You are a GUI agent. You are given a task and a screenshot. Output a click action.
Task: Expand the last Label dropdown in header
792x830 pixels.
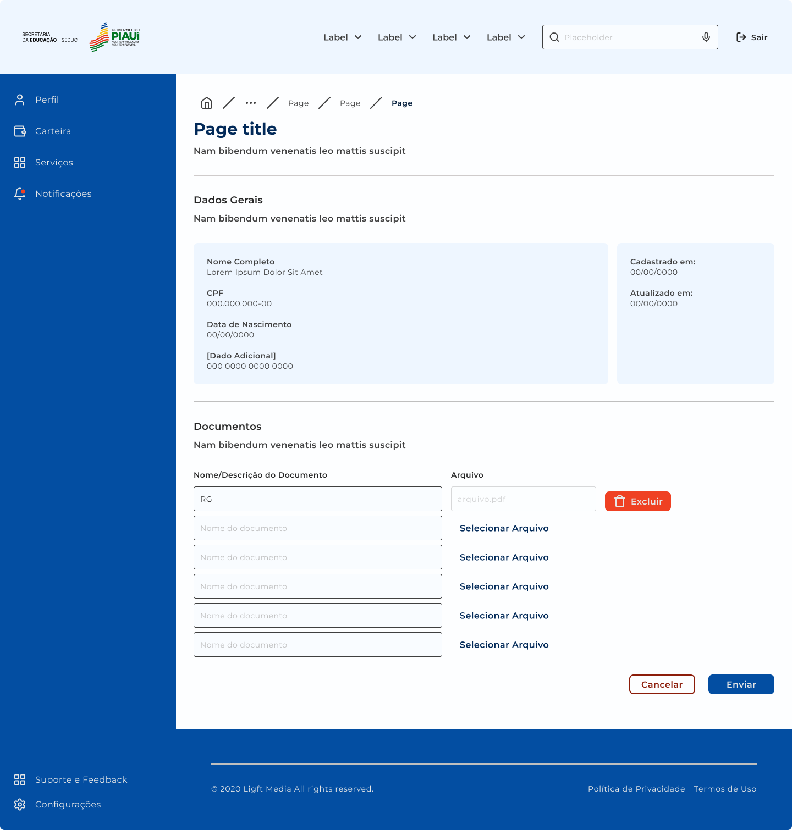pyautogui.click(x=505, y=37)
